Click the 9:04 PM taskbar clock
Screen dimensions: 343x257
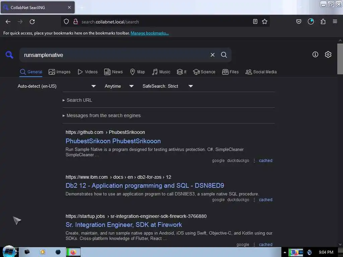pos(326,252)
